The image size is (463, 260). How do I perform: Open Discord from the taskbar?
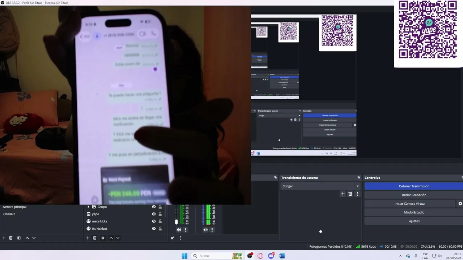point(271,256)
